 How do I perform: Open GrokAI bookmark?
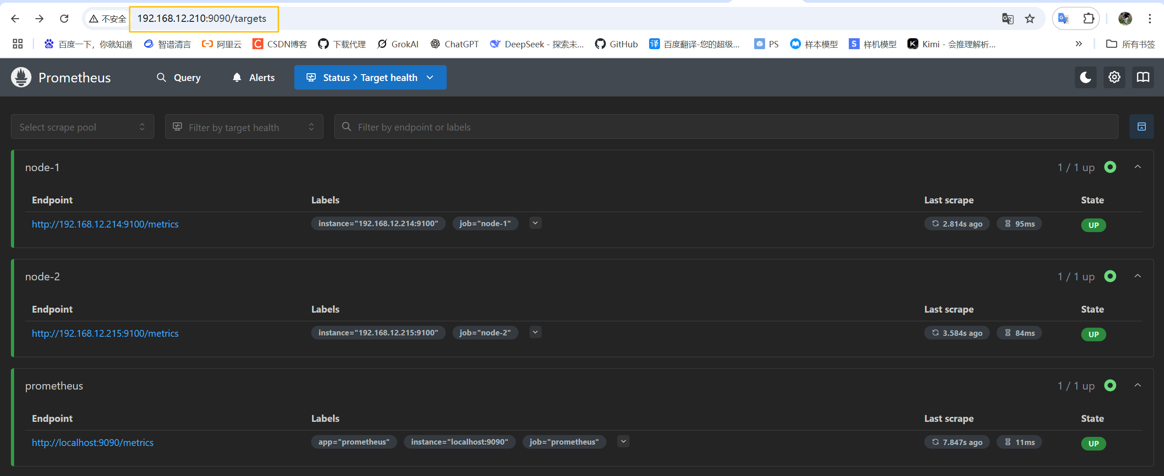398,44
